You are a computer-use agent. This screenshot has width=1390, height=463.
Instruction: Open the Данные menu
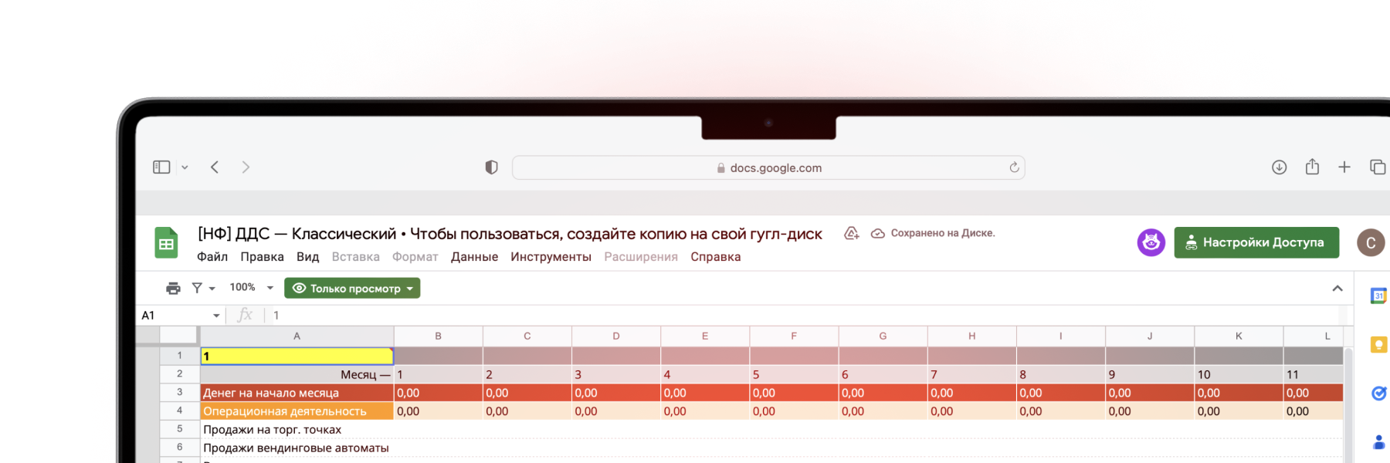click(474, 257)
